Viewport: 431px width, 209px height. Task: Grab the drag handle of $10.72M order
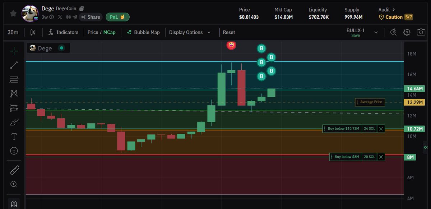325,129
